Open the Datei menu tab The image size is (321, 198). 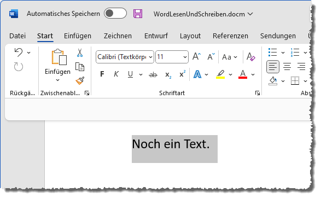tap(17, 36)
